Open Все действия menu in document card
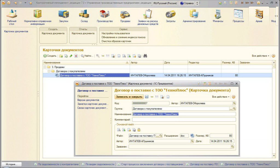The height and width of the screenshot is (168, 280). (x=221, y=97)
